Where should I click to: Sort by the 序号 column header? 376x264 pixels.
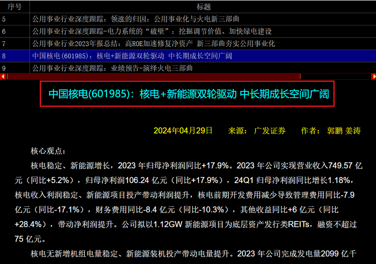coord(15,7)
